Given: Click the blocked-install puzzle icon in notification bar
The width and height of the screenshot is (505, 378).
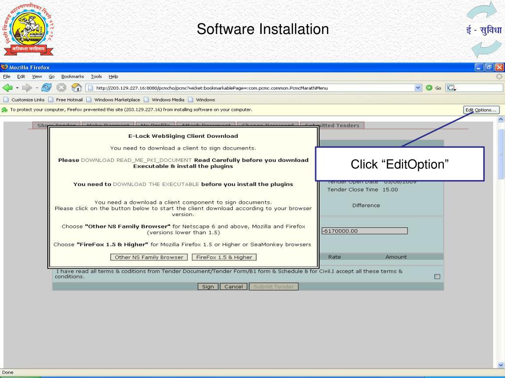Looking at the screenshot, I should pyautogui.click(x=4, y=110).
